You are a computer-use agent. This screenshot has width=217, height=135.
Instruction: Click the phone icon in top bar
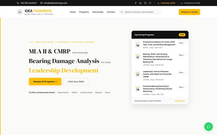pos(18,3)
